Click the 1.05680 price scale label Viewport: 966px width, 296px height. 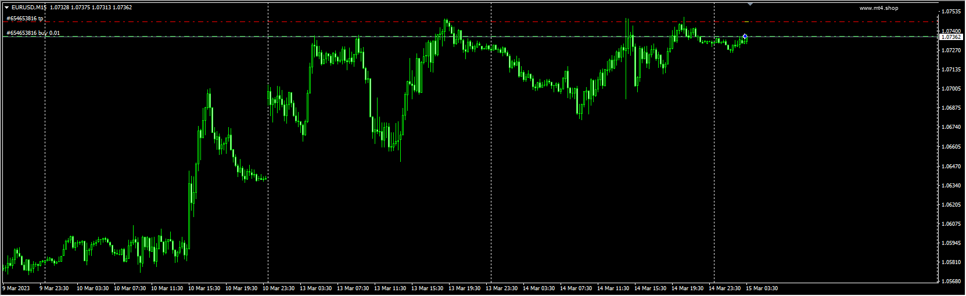point(950,281)
